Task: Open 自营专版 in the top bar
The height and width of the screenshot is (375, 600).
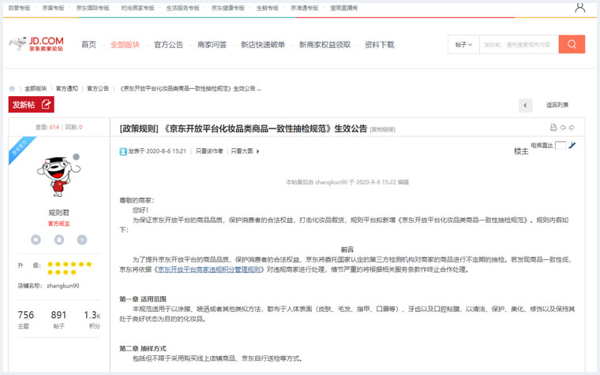Action: pyautogui.click(x=19, y=8)
